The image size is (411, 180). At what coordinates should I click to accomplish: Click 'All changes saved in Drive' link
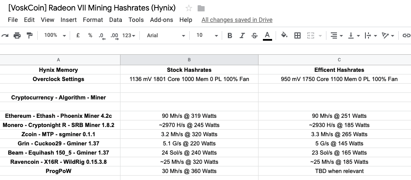coord(237,20)
